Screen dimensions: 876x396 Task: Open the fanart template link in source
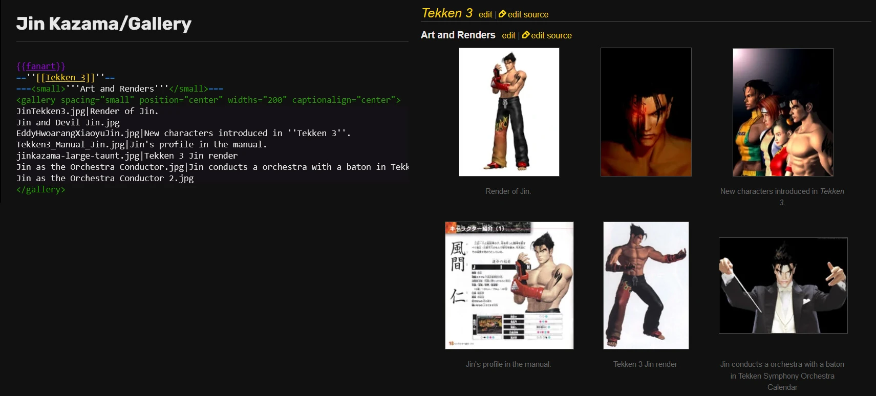point(40,67)
